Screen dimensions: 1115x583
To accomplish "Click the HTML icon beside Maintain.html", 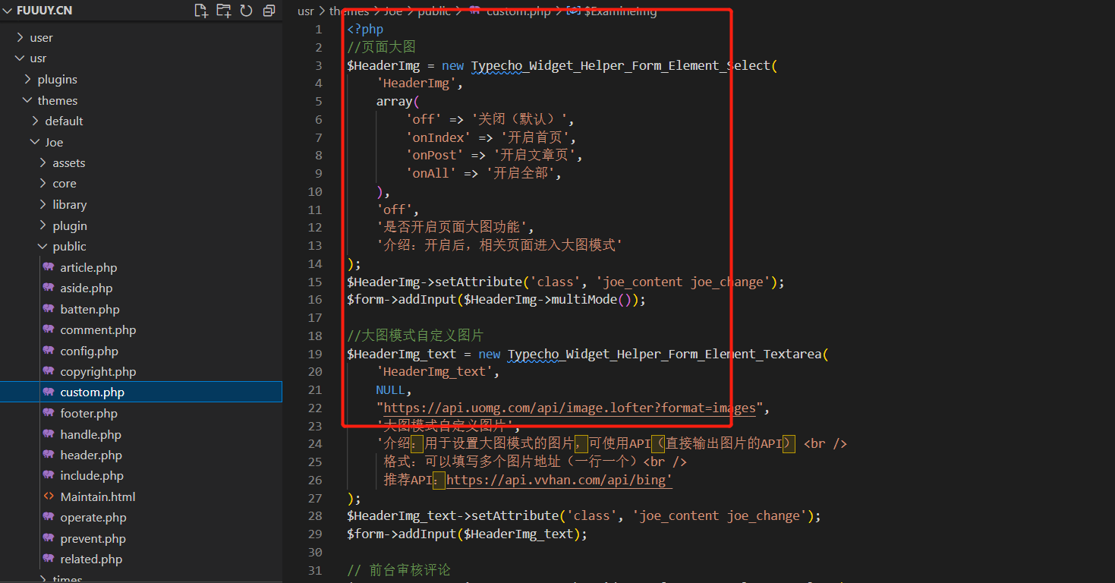I will click(x=49, y=496).
